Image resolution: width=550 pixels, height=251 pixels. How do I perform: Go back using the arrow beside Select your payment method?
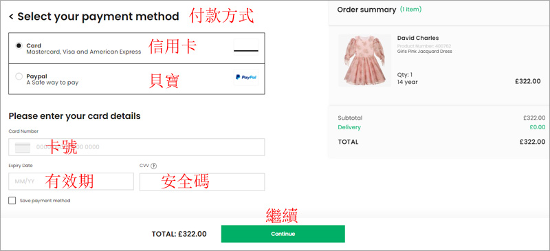point(11,17)
